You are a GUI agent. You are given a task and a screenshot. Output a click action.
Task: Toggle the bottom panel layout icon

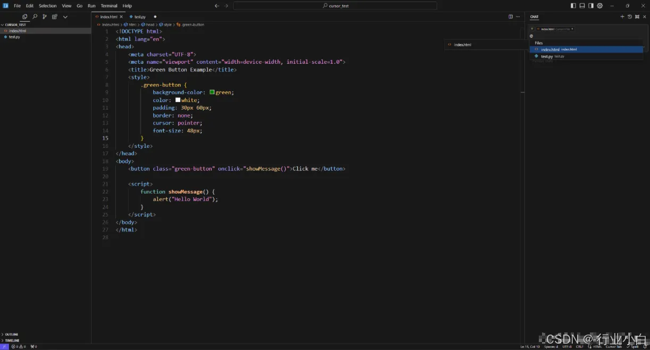[582, 6]
